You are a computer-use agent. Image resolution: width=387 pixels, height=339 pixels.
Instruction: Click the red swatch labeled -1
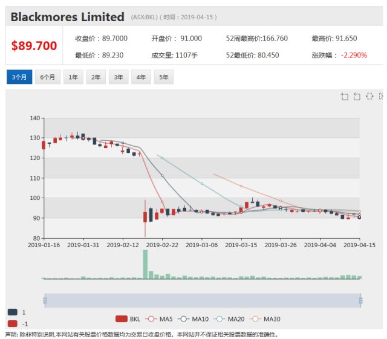click(13, 323)
